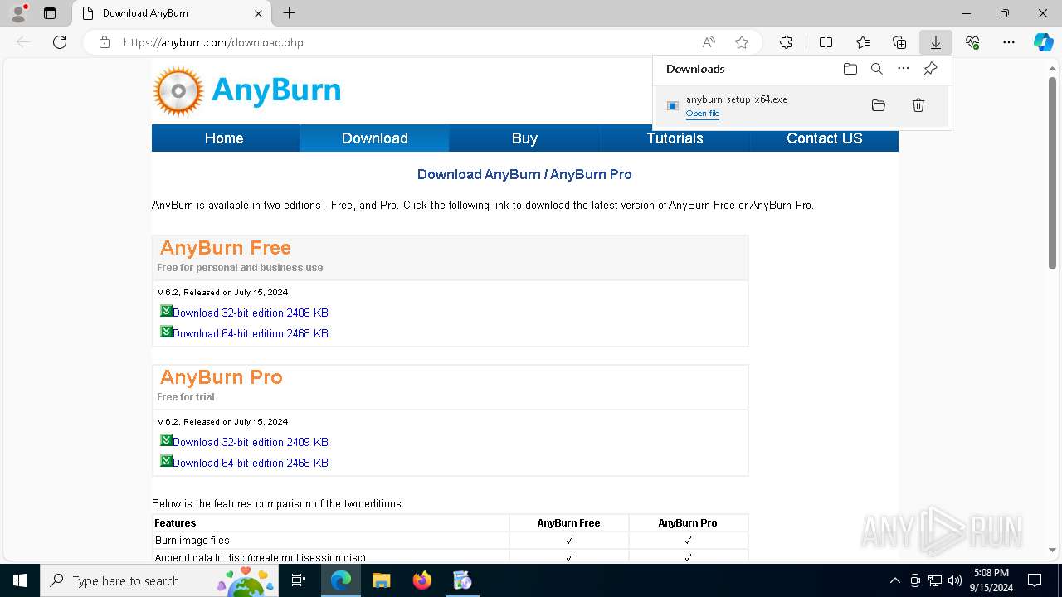Click the AnyBurn disc logo

click(x=178, y=91)
